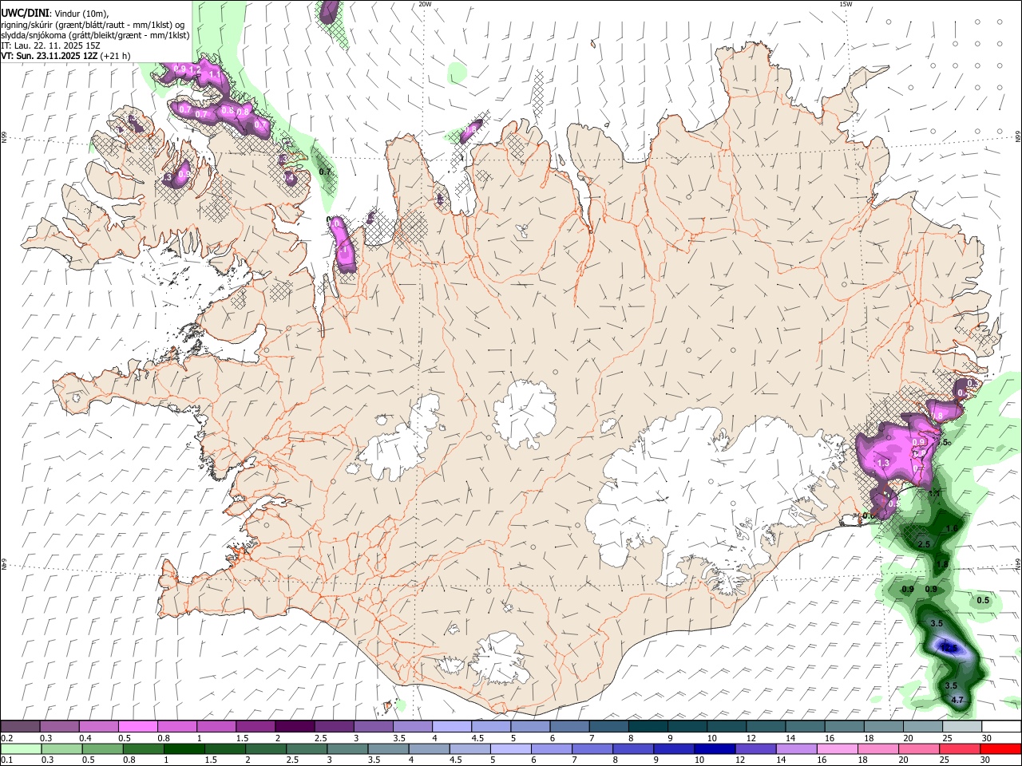
Task: Click the 4.7 precipitation value in the southeast
Action: tap(957, 700)
